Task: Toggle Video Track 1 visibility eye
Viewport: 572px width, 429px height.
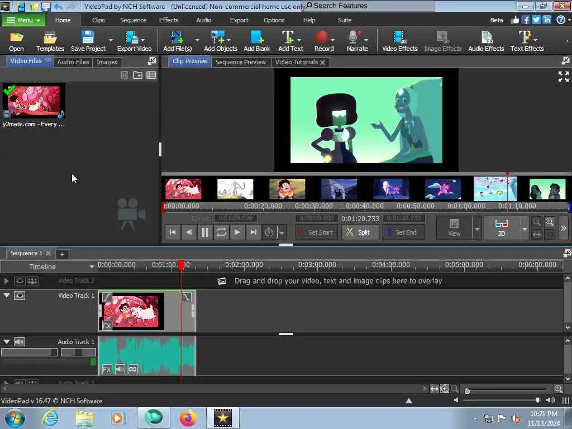Action: tap(20, 295)
